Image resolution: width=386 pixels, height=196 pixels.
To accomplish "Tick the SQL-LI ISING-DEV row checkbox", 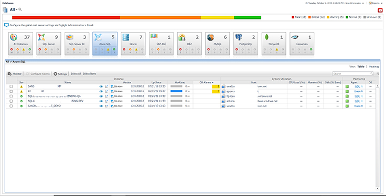I will click(11, 101).
